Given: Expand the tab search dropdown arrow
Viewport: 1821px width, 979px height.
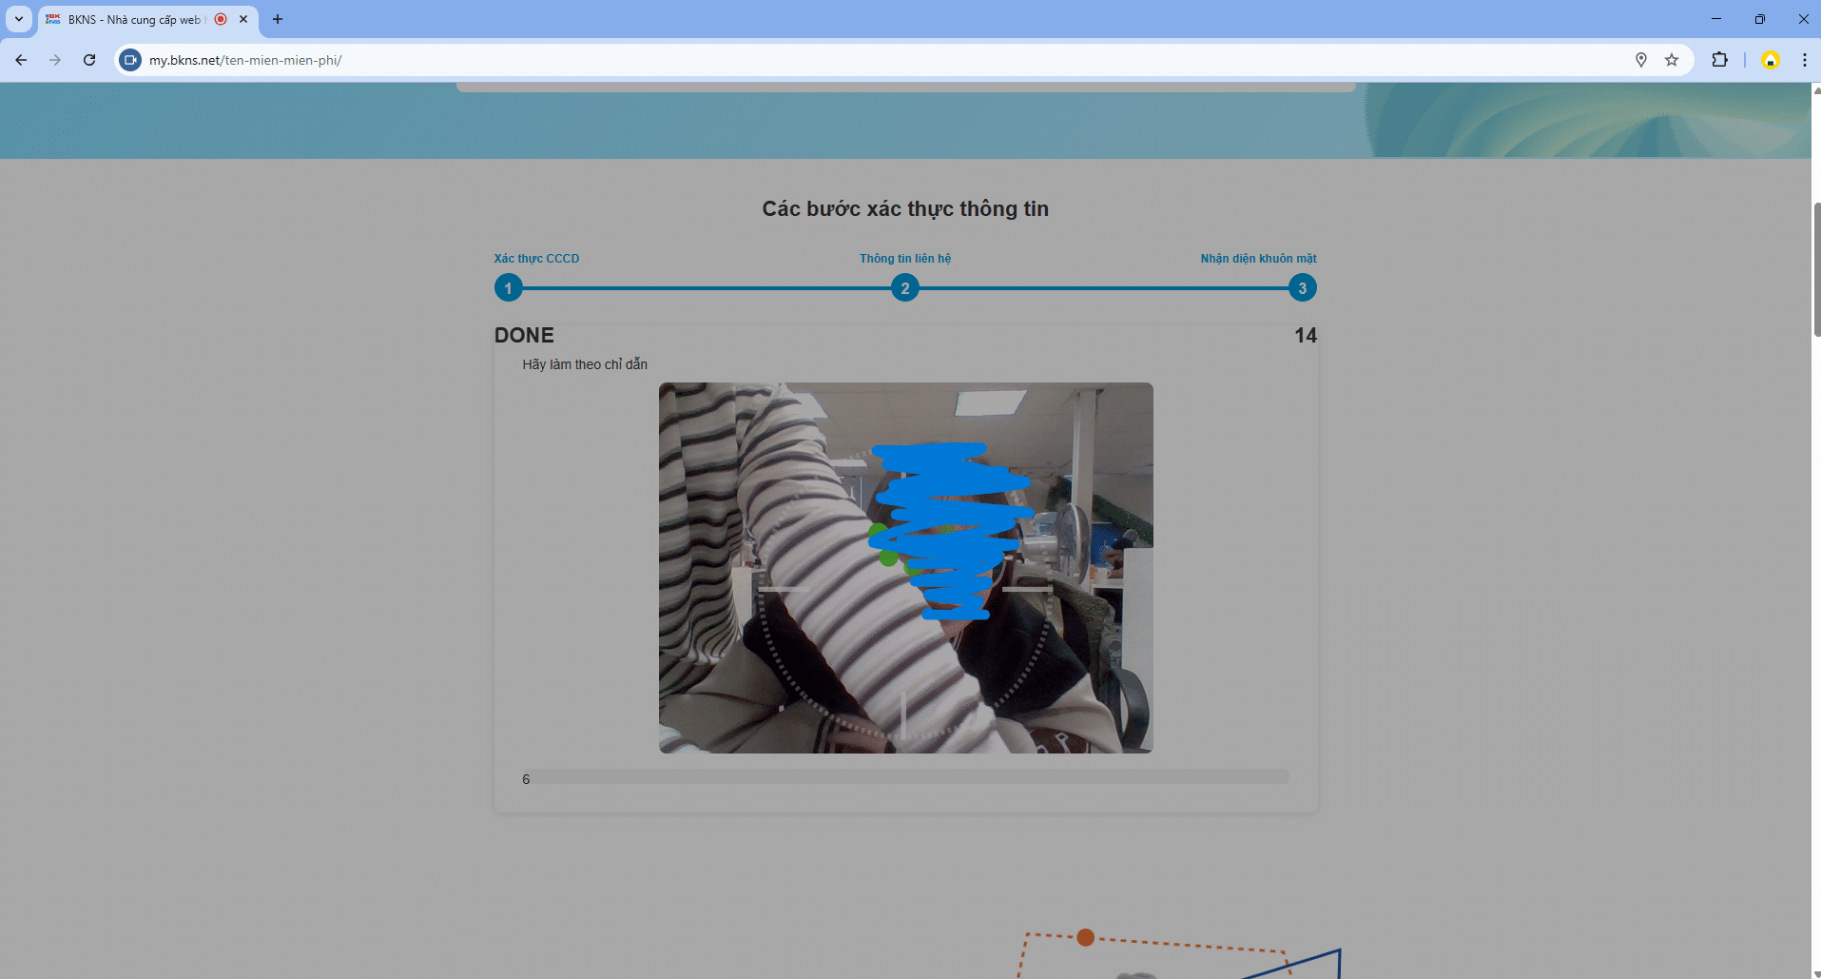Looking at the screenshot, I should click(19, 19).
